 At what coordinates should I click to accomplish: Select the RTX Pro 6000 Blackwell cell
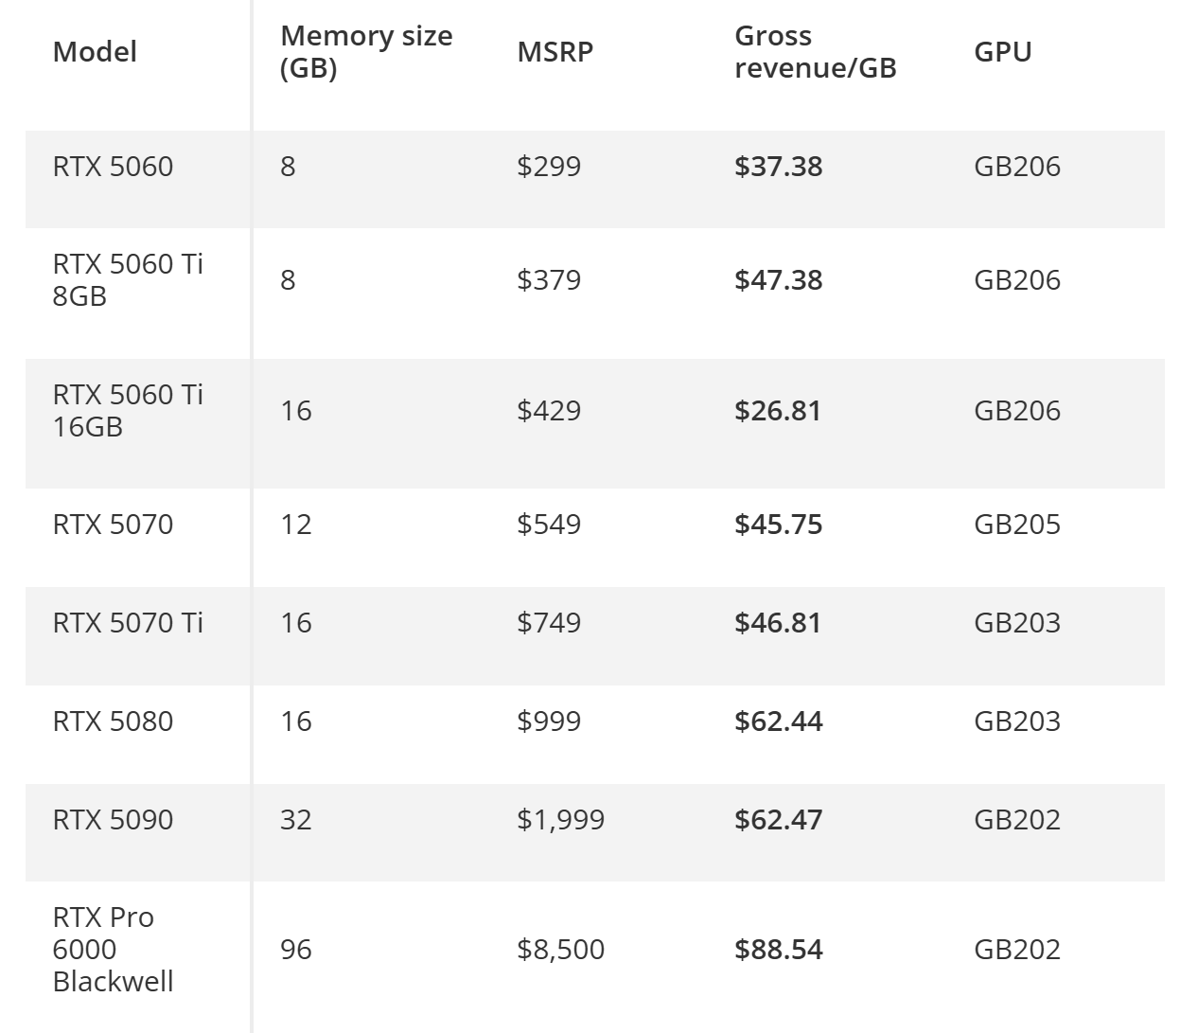(x=113, y=949)
